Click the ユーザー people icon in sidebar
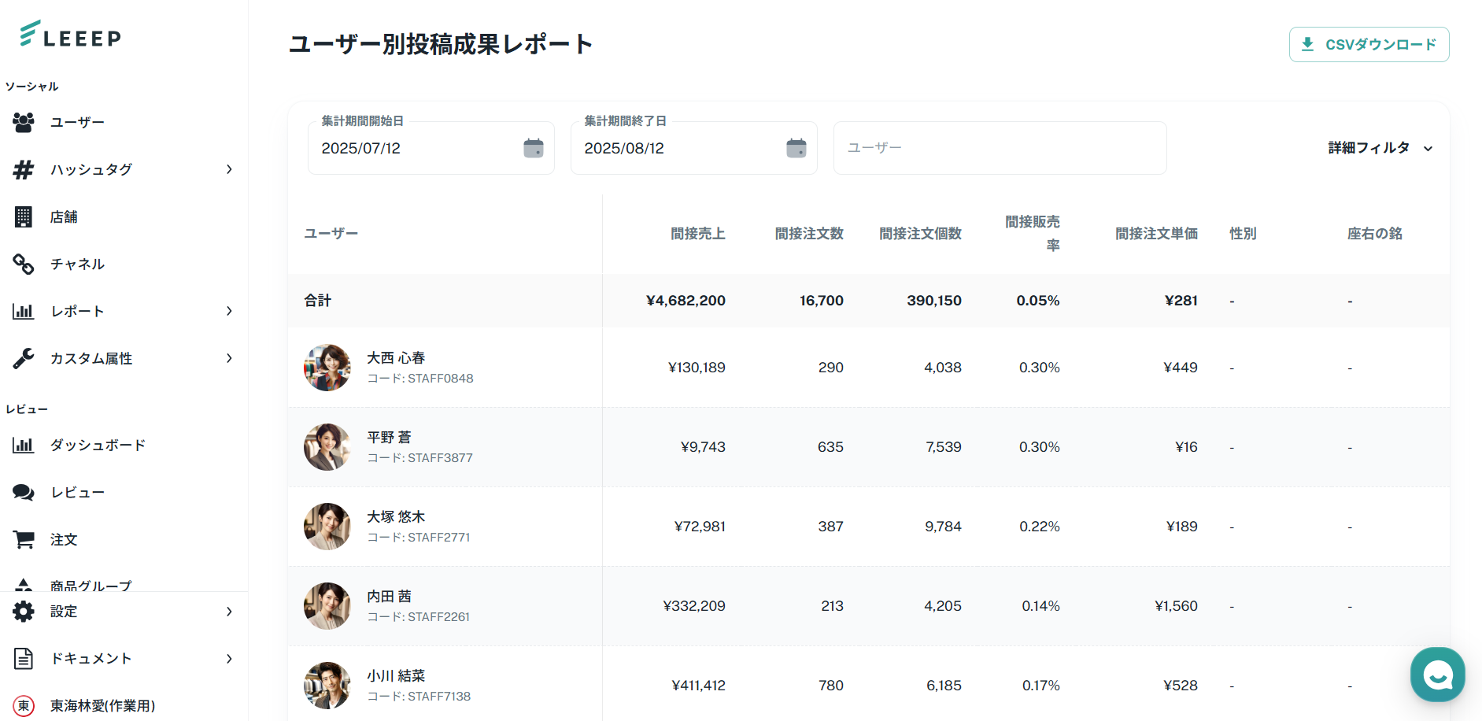The image size is (1482, 721). (x=24, y=122)
